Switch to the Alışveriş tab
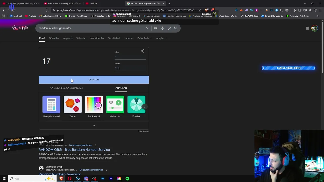Screen dimensions: 324x182 pos(68,38)
